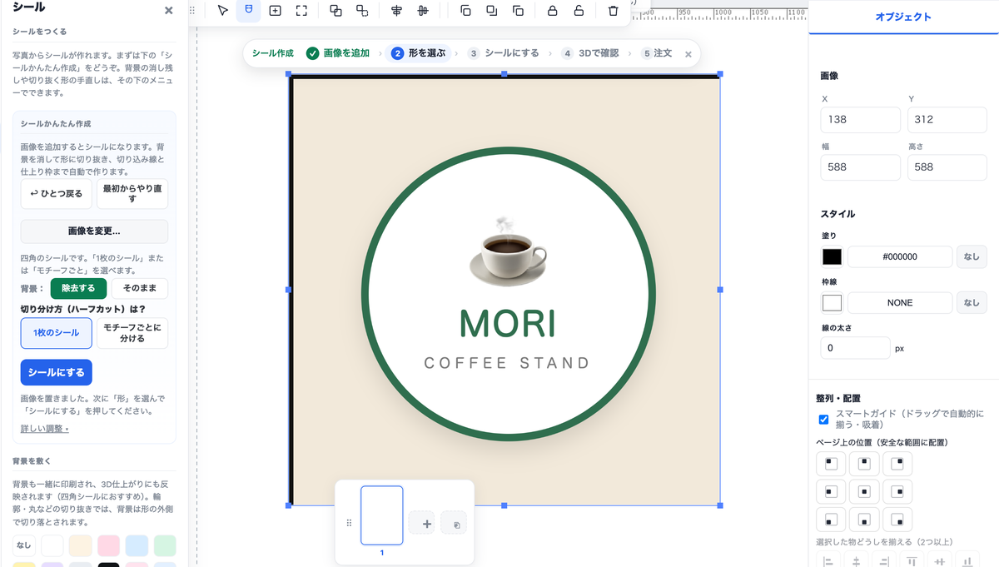Select page 1 thumbnail
The width and height of the screenshot is (999, 567).
pyautogui.click(x=382, y=515)
